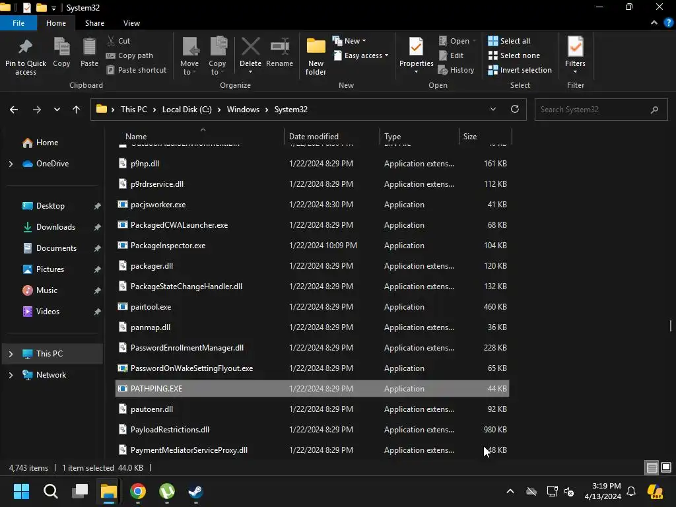Screen dimensions: 676x507
Task: Select PasswordEnrollmentManager.dll file
Action: point(312,348)
